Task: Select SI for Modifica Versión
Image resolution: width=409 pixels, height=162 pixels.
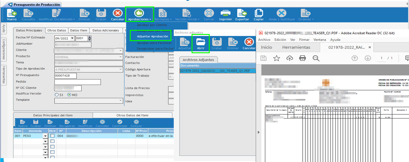Action: pos(57,95)
